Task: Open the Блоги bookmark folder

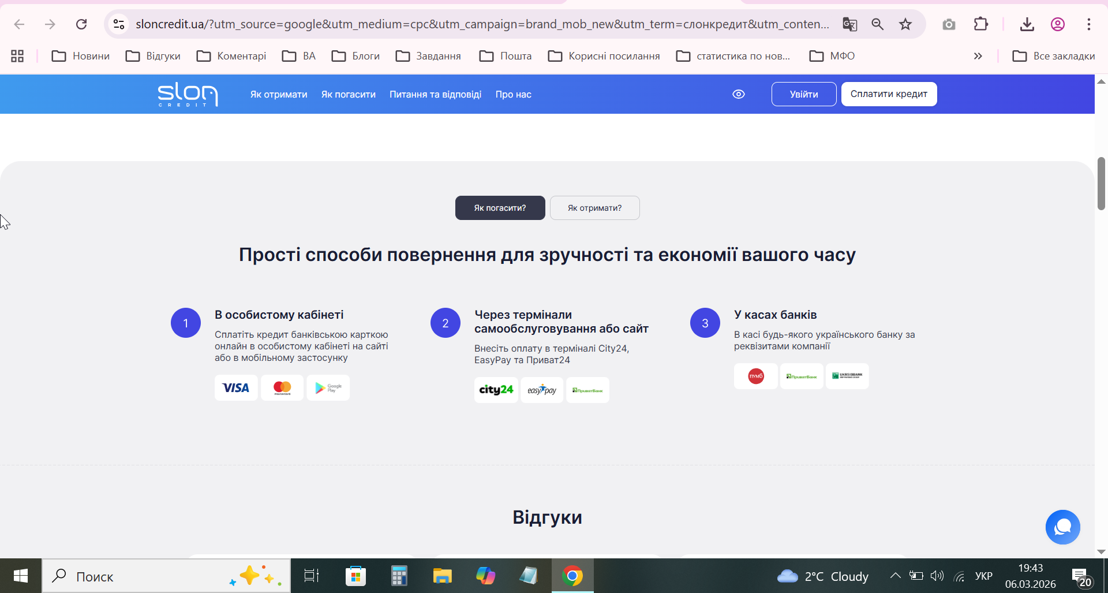Action: [x=355, y=56]
